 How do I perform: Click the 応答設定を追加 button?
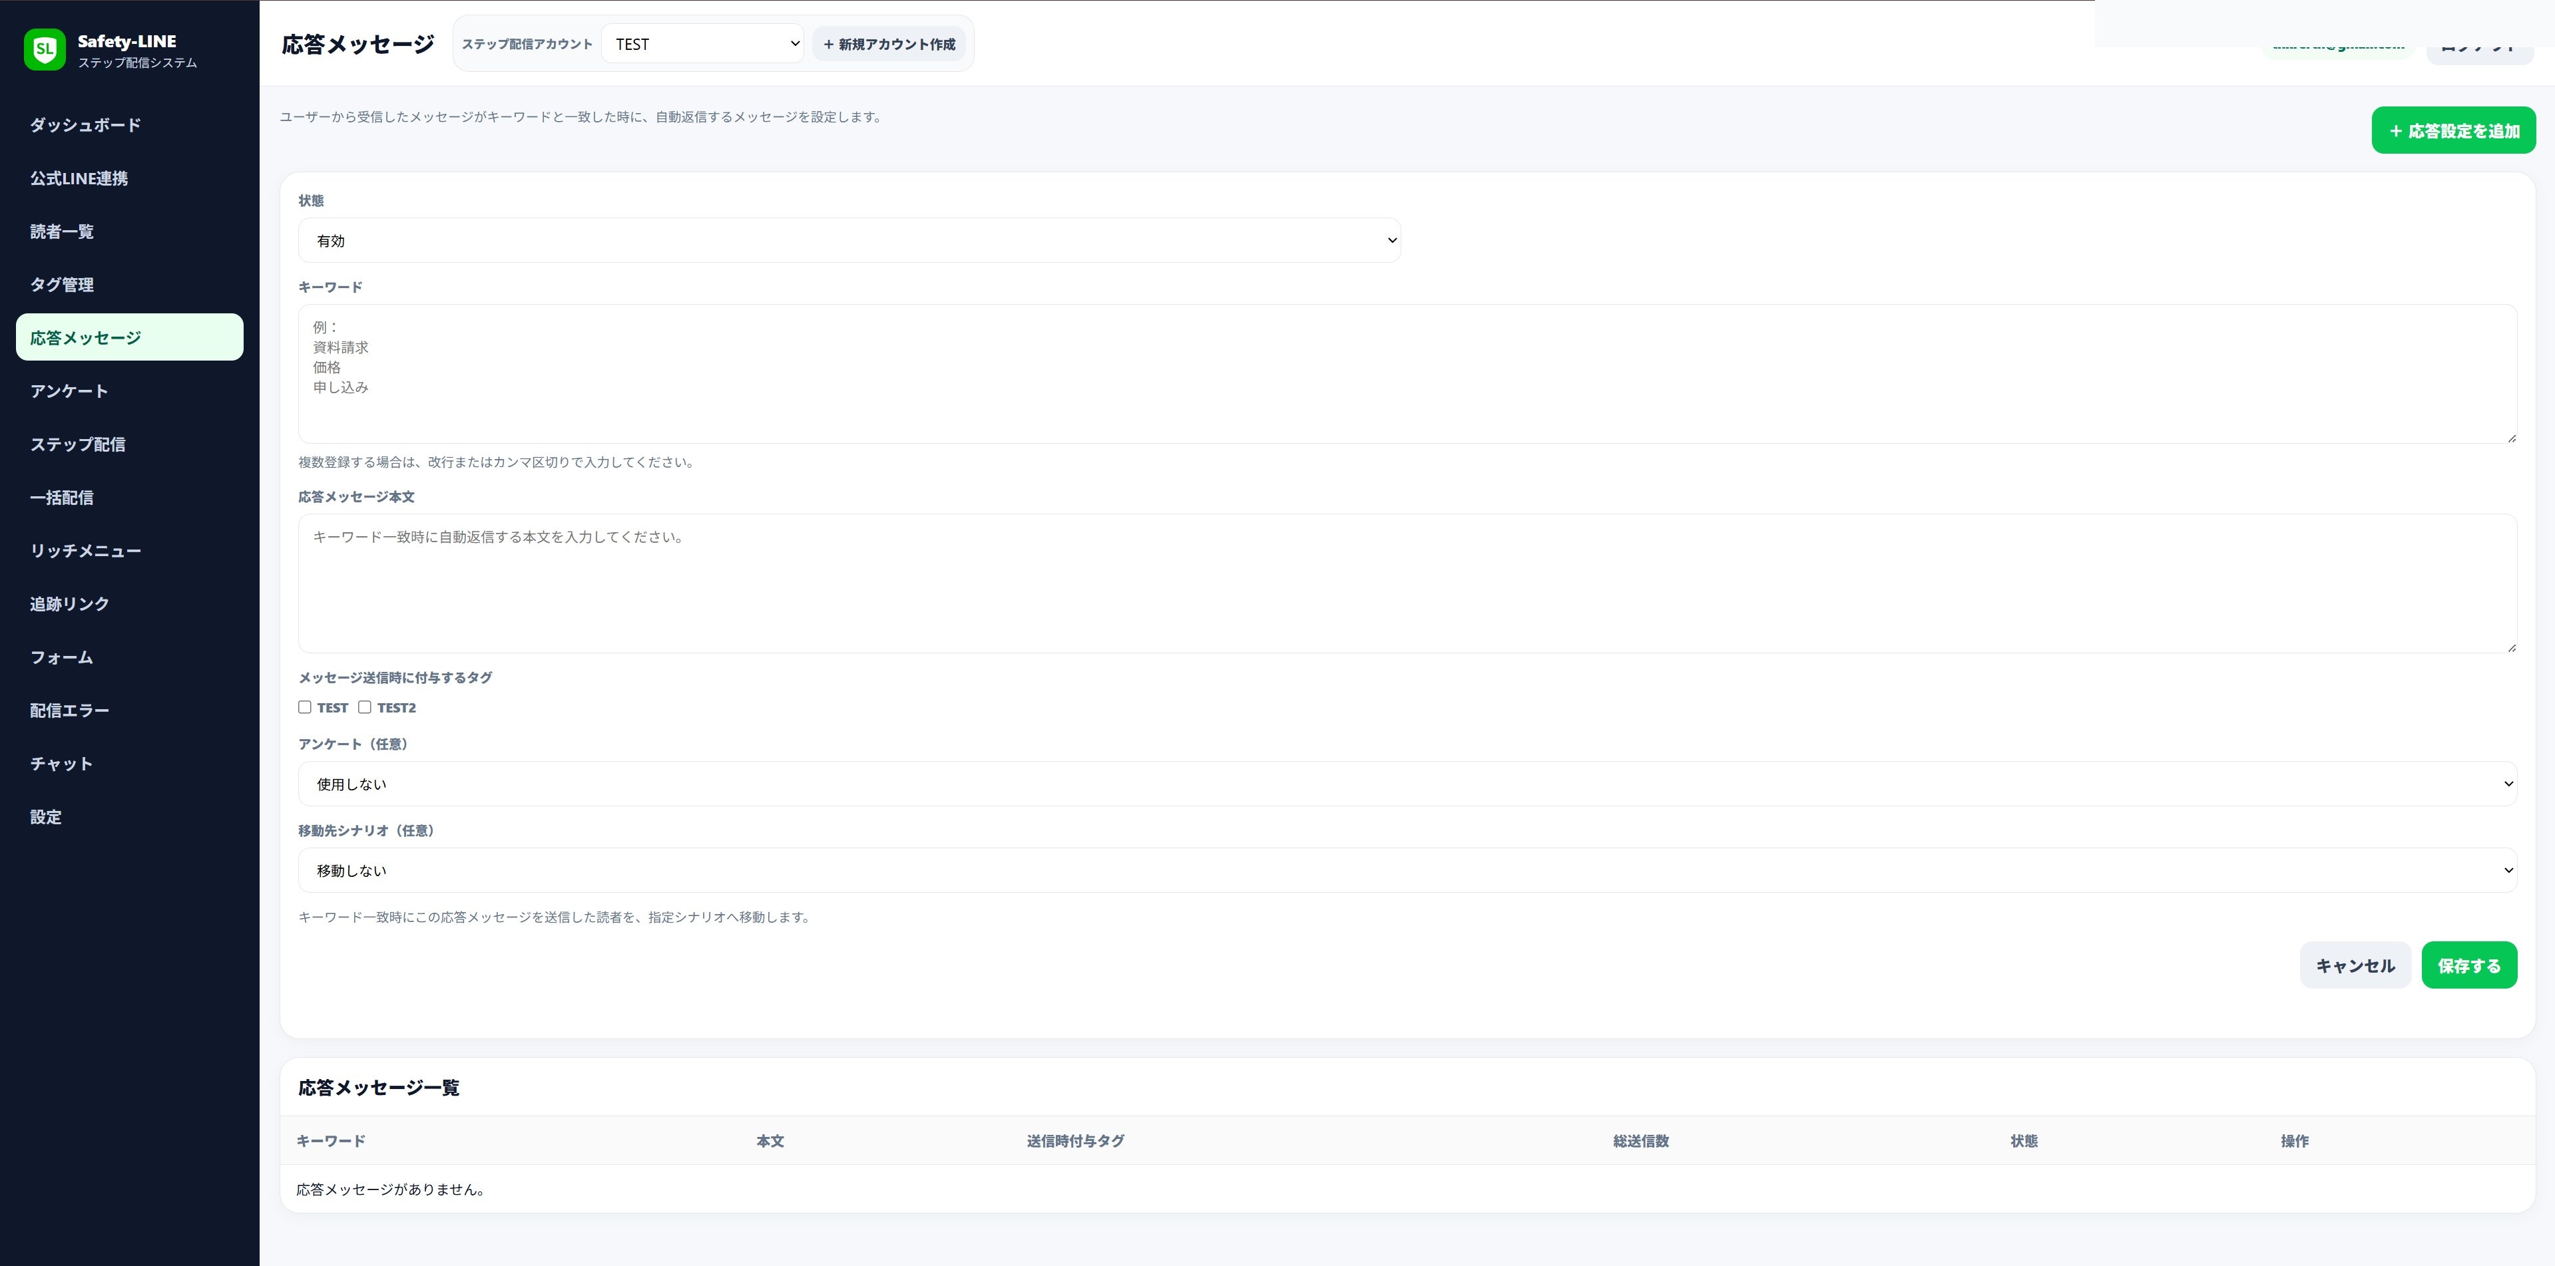(x=2453, y=131)
